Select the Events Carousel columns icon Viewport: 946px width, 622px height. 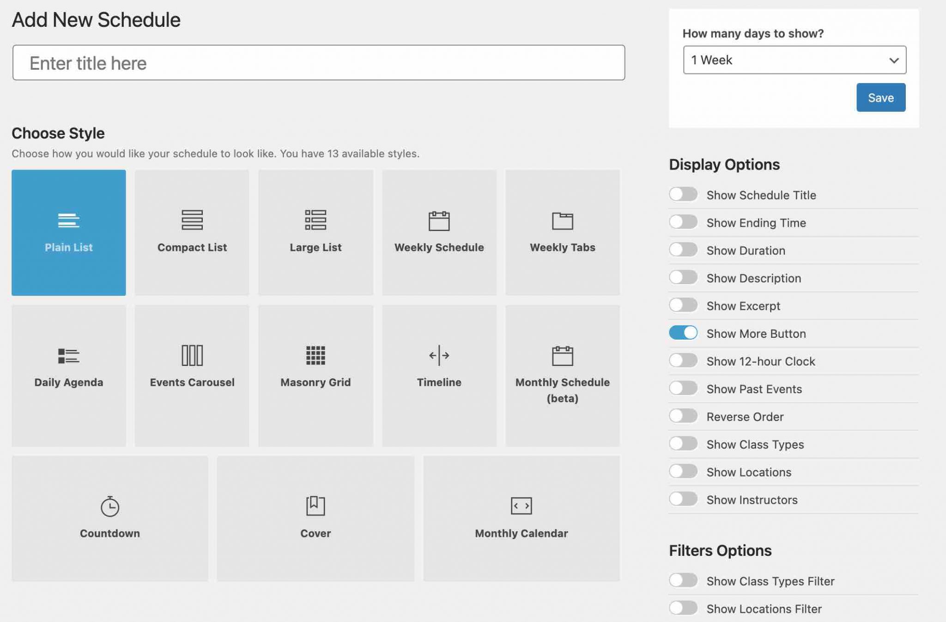click(192, 355)
